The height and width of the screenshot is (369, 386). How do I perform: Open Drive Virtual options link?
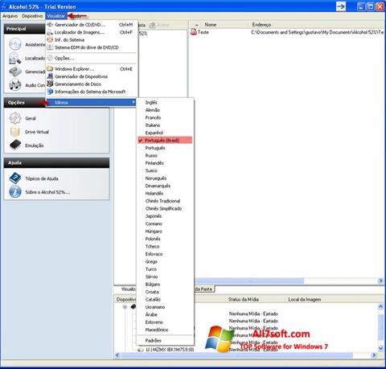click(37, 132)
